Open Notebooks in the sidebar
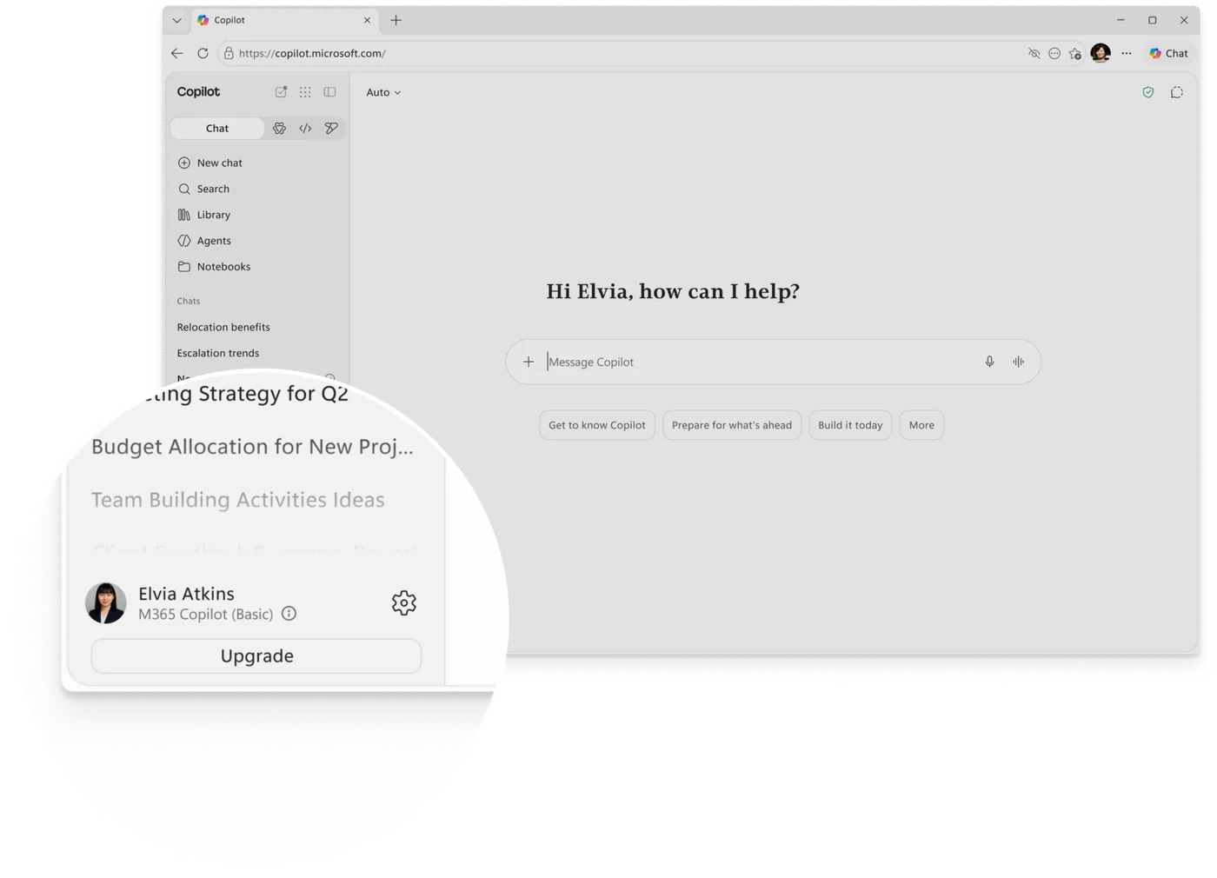1217x878 pixels. (214, 267)
